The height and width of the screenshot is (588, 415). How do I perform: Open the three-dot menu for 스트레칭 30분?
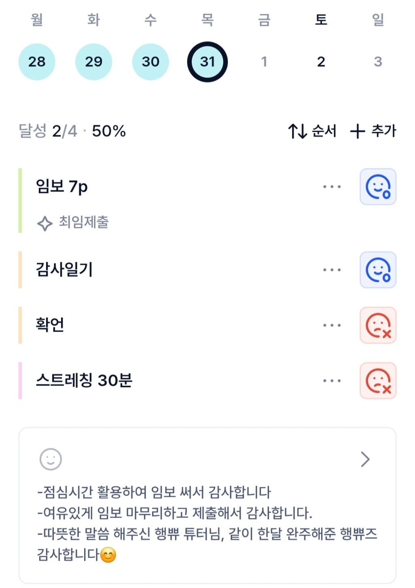[x=332, y=381]
